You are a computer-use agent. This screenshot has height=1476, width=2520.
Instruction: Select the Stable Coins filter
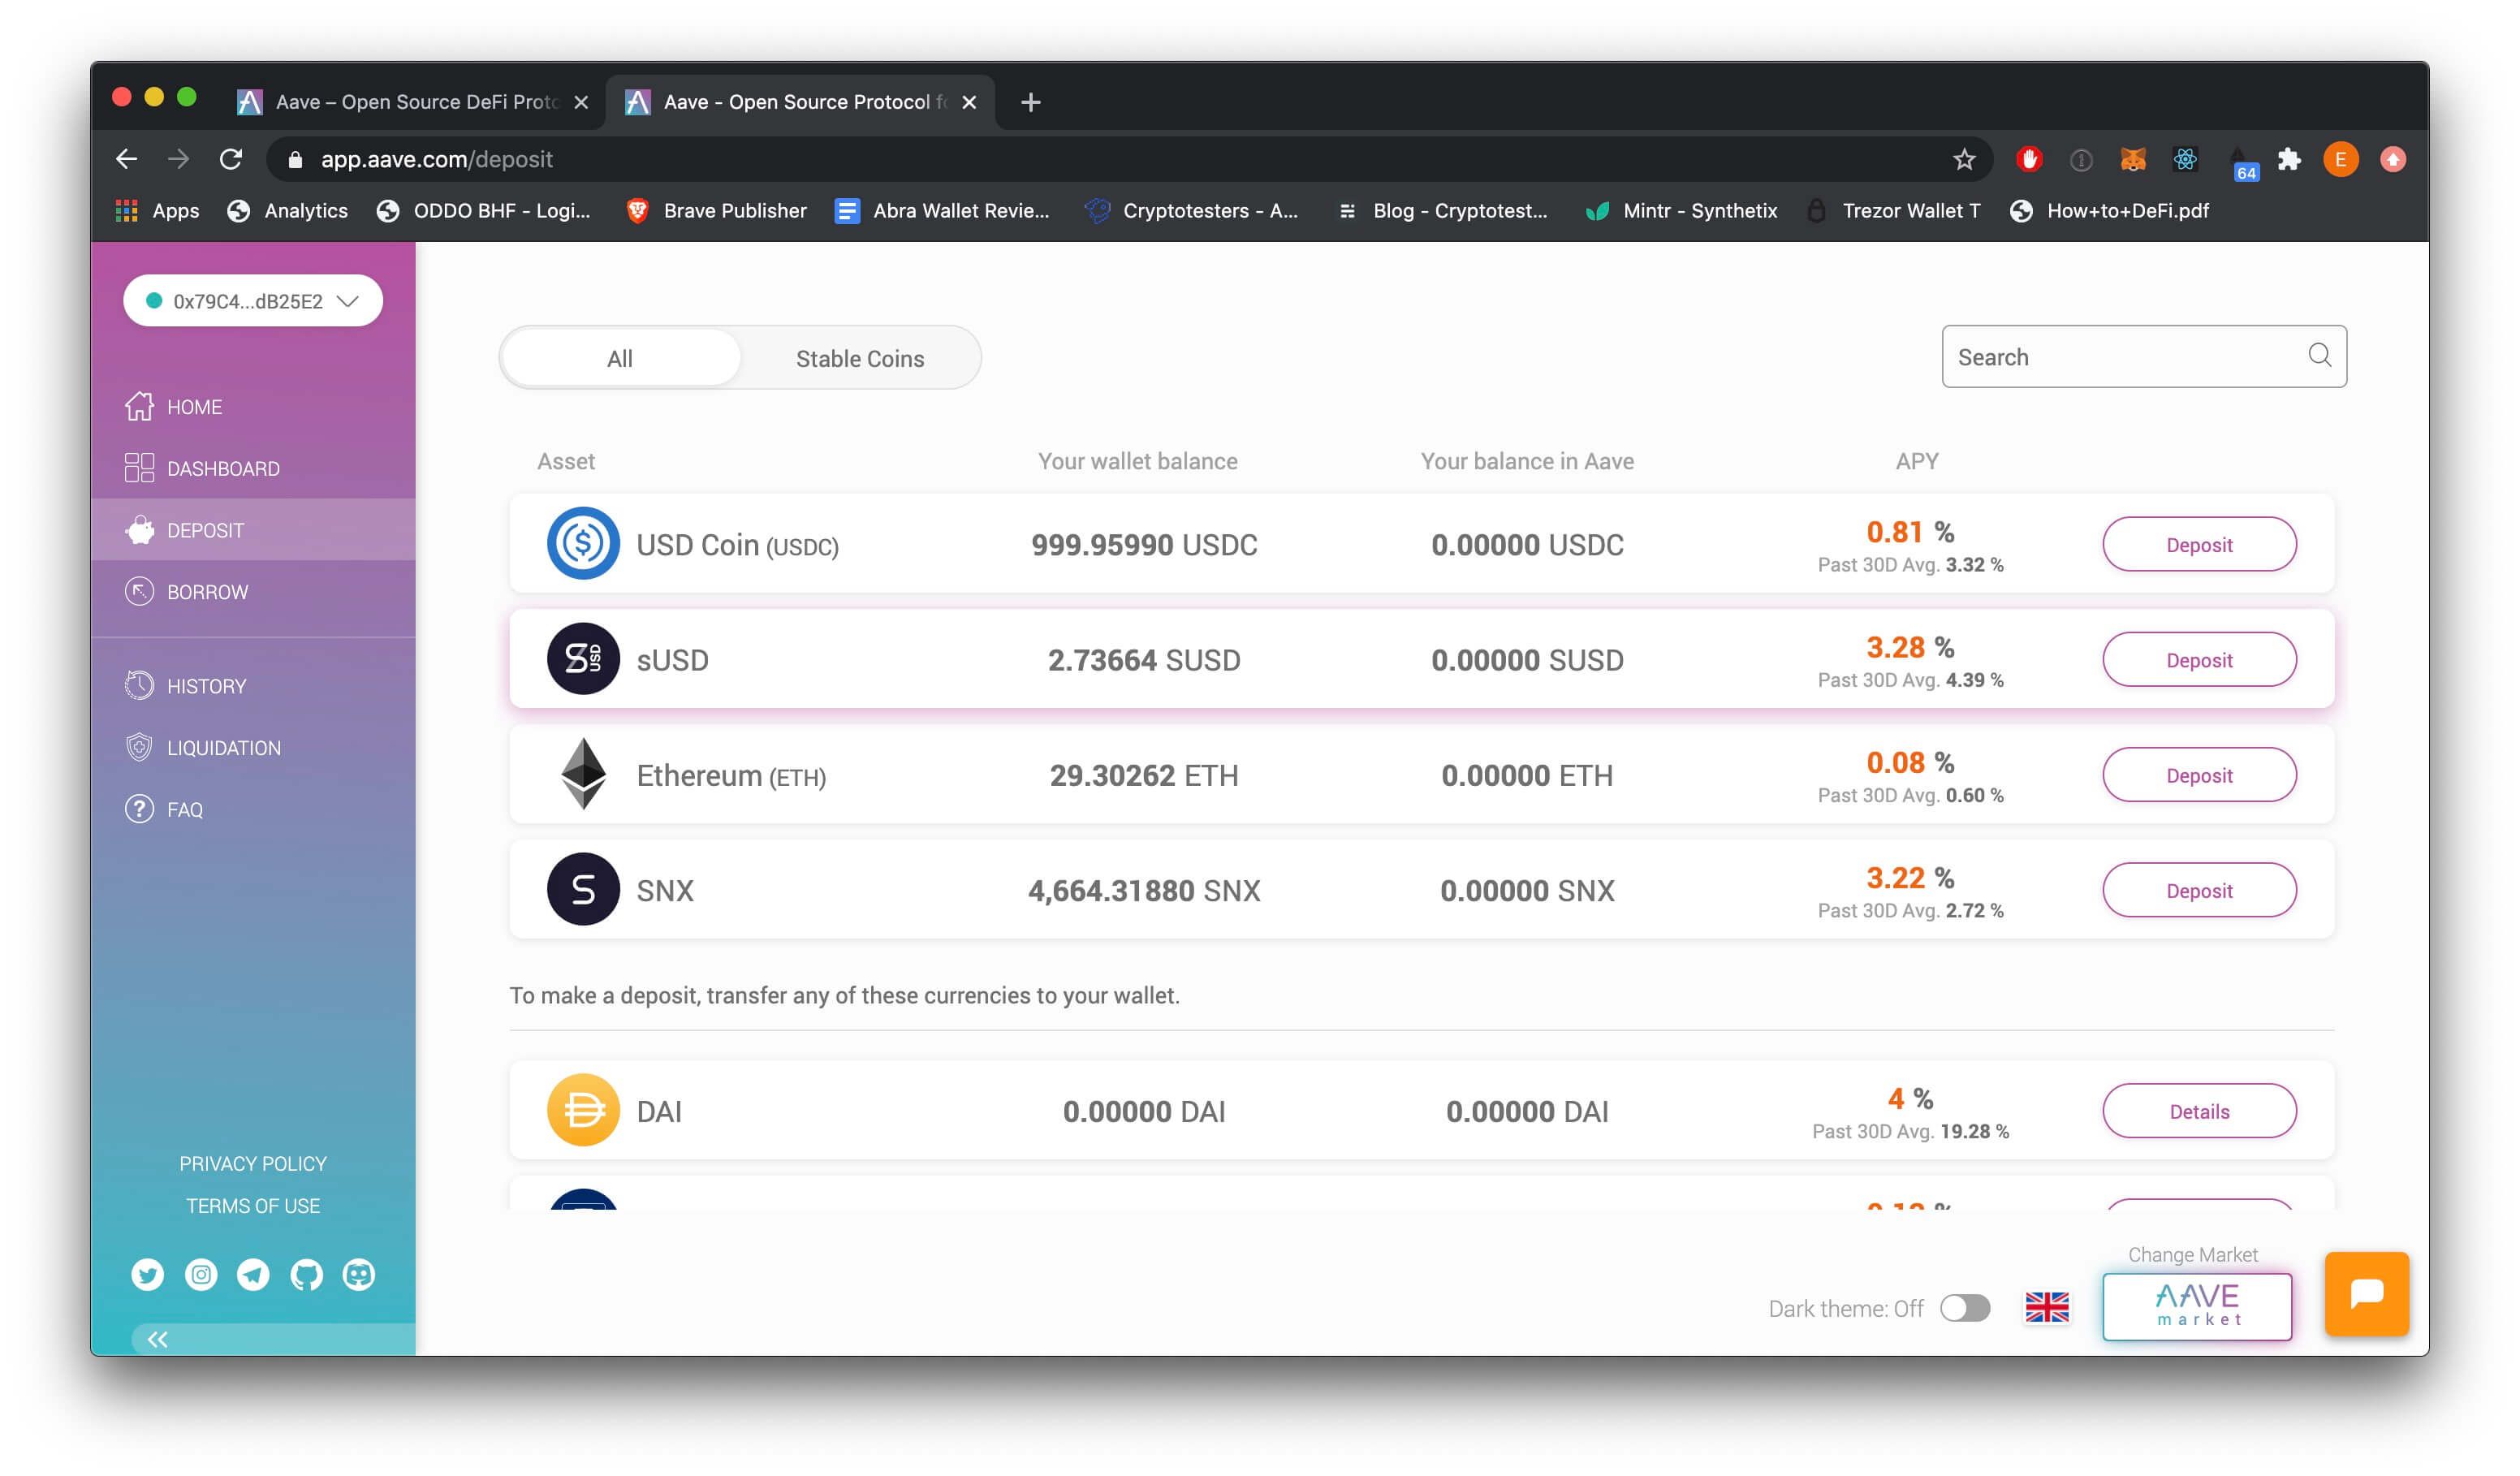[x=860, y=358]
